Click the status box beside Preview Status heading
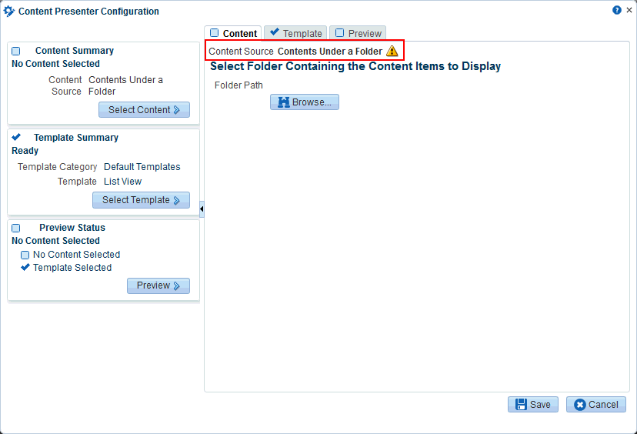 (16, 228)
